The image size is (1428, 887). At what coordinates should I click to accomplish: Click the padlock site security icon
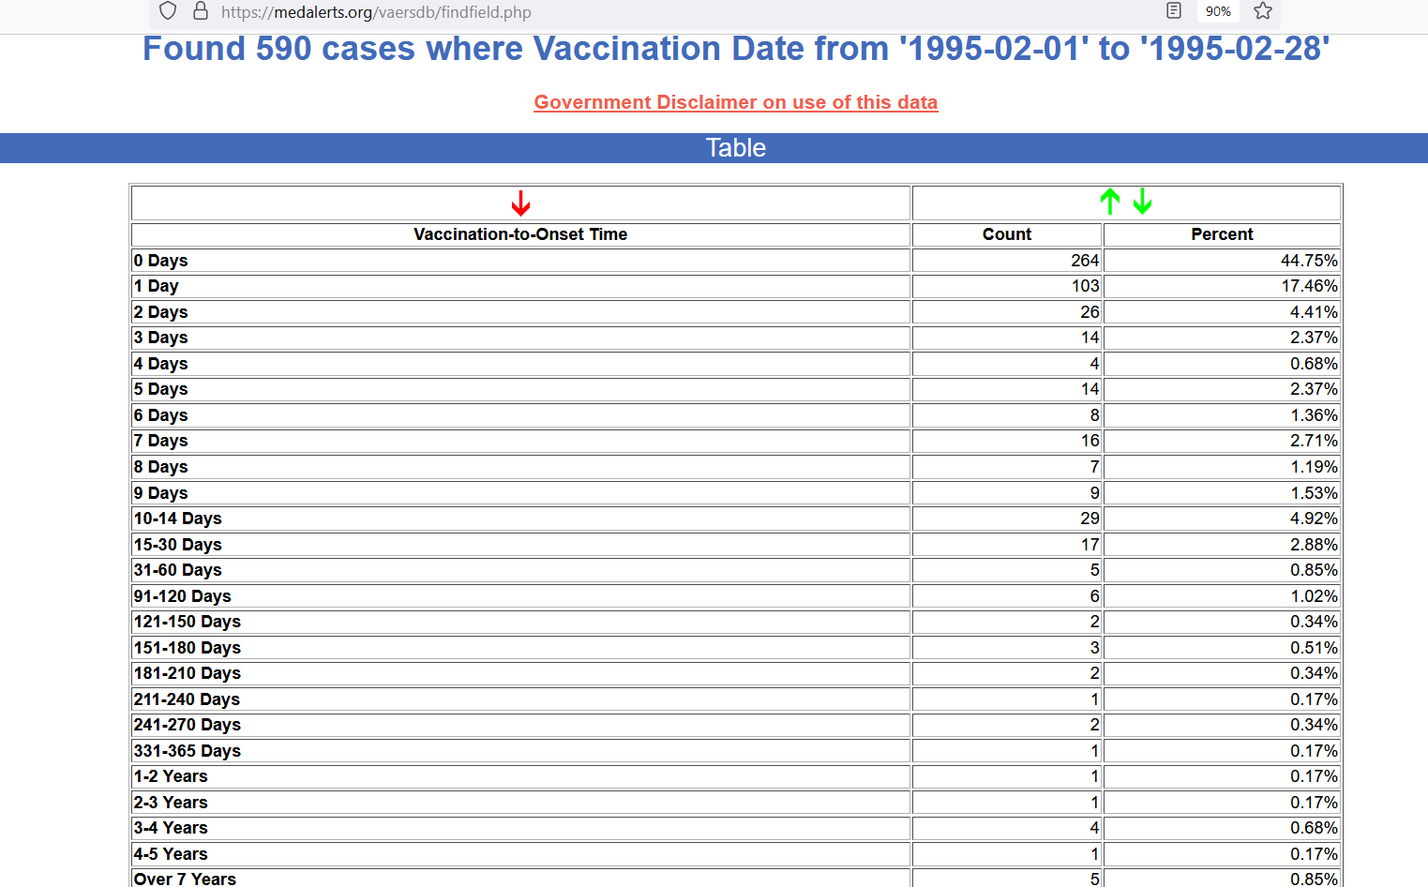pos(200,11)
